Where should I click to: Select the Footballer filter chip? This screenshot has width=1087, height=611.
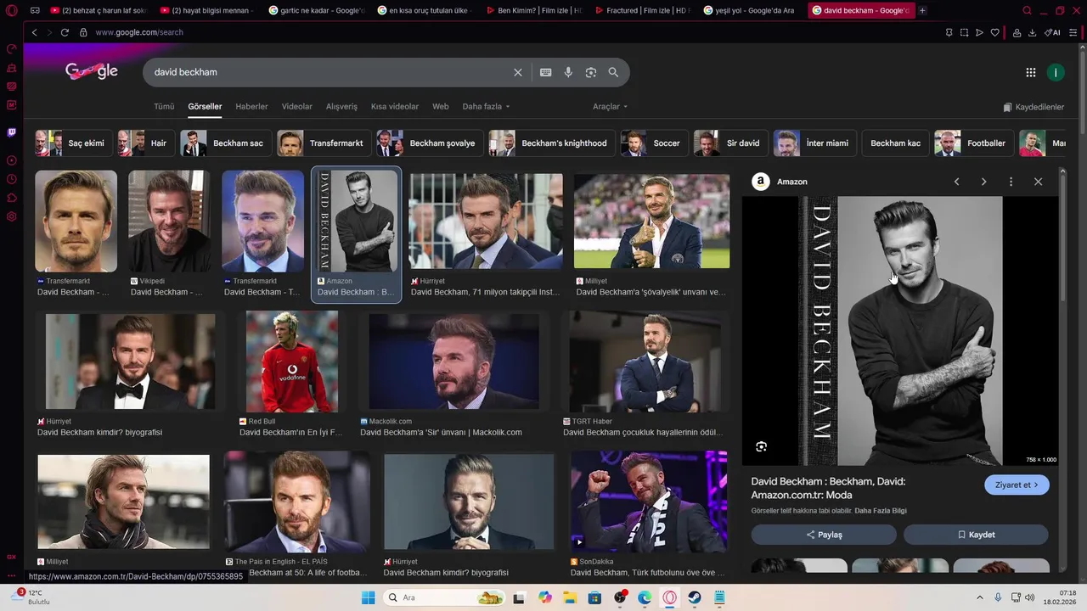pos(973,143)
